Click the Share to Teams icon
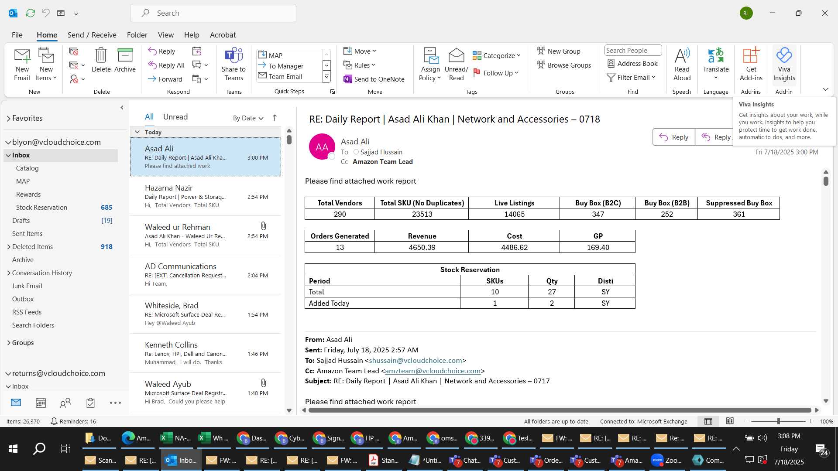 coord(234,65)
